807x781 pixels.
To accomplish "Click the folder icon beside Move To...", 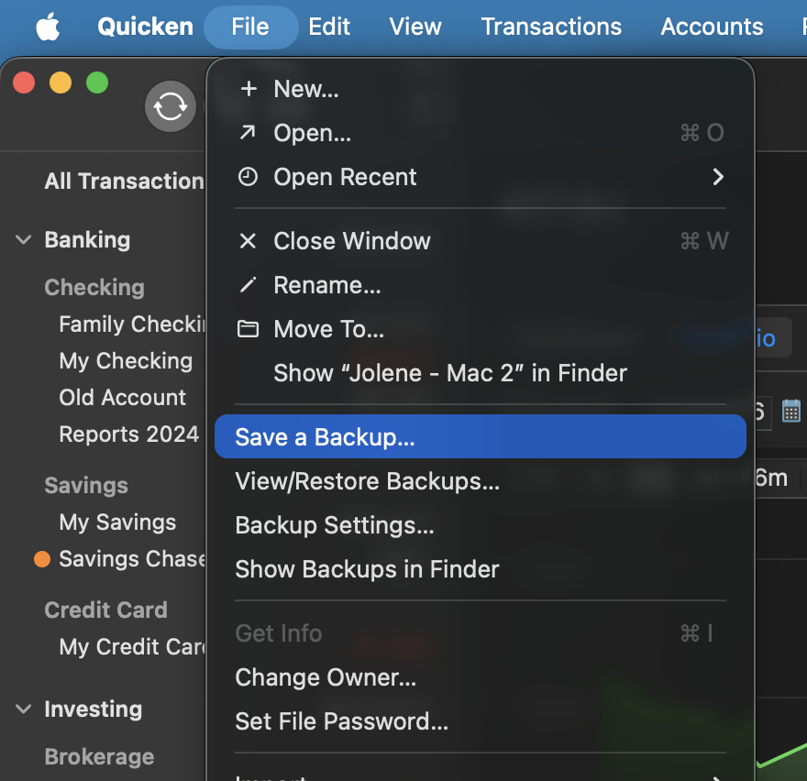I will [x=248, y=329].
